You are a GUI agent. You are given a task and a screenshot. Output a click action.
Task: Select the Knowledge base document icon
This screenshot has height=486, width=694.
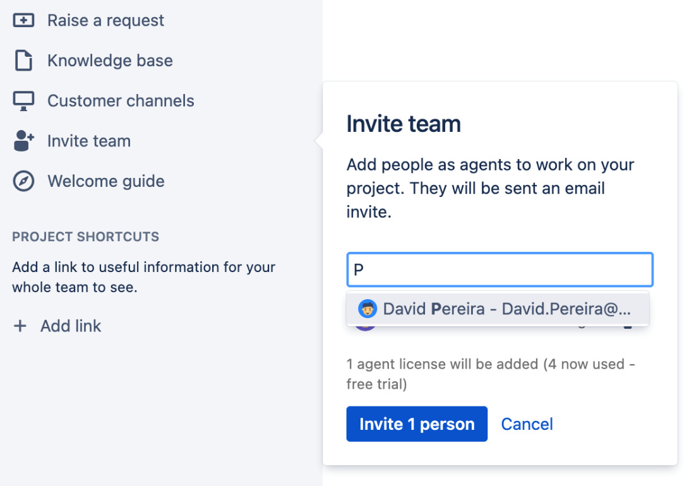[21, 60]
